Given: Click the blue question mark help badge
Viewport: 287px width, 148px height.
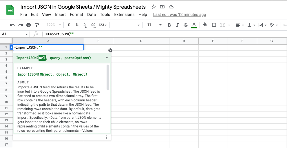Looking at the screenshot, I should tap(11, 47).
